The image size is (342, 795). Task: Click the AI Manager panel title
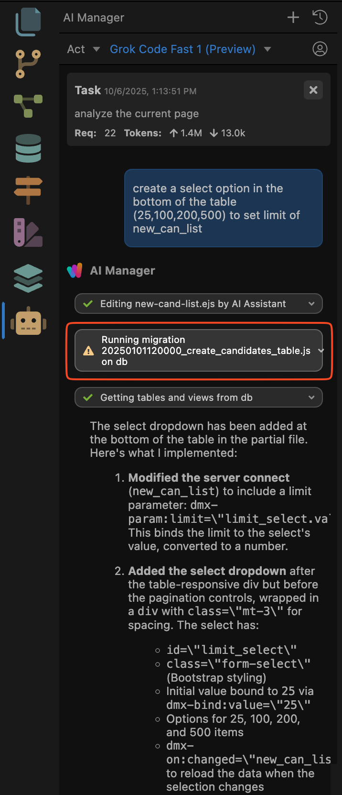click(94, 18)
